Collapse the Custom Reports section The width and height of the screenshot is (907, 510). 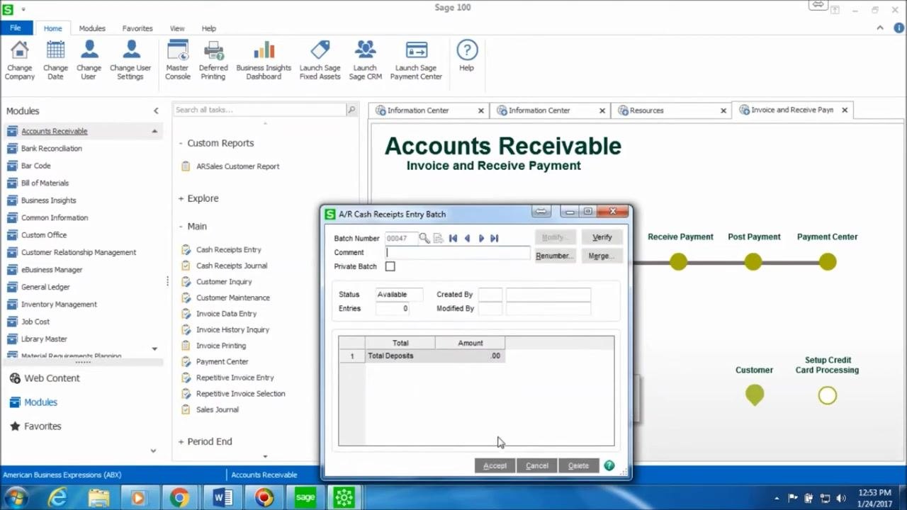pyautogui.click(x=181, y=143)
